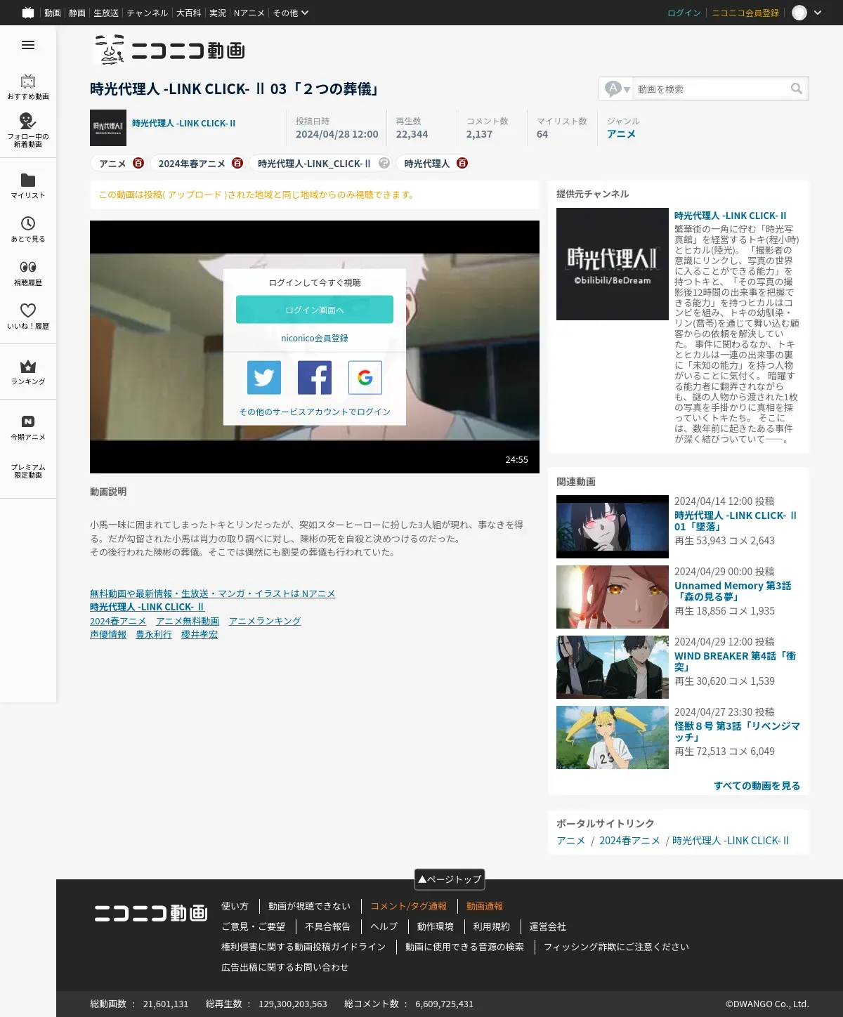Open the hamburger sidebar menu
Viewport: 843px width, 1017px height.
(28, 45)
